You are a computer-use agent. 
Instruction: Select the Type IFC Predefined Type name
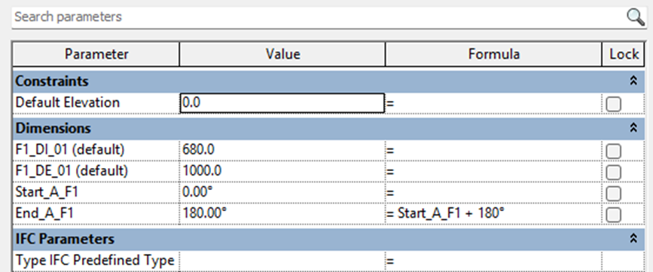click(95, 260)
